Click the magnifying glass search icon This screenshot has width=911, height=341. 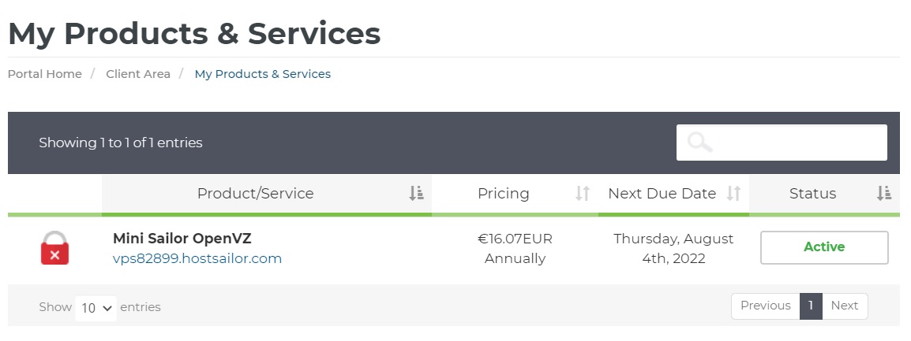click(699, 143)
